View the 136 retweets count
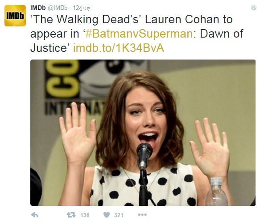 85,215
